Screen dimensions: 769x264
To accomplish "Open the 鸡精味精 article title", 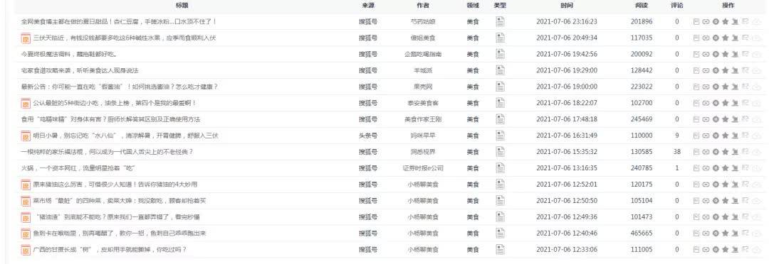I will pos(110,119).
